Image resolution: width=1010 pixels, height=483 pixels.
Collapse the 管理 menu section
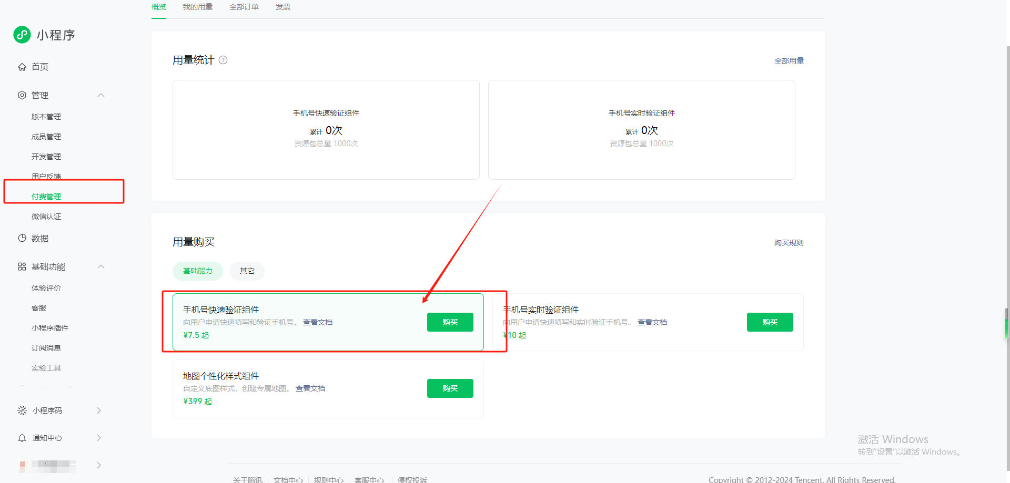101,95
